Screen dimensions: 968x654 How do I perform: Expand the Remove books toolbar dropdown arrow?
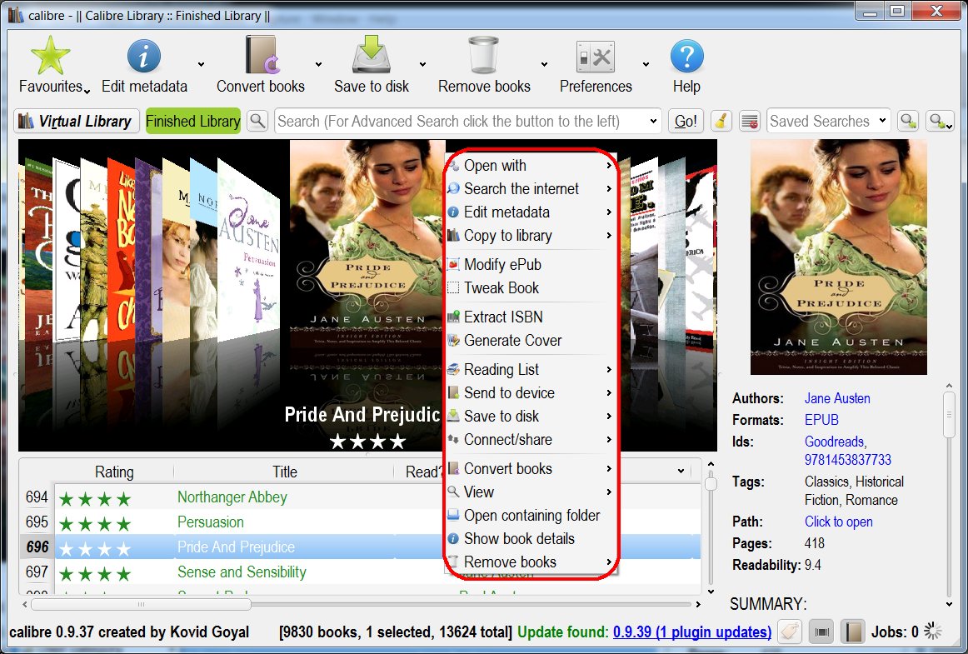point(545,64)
